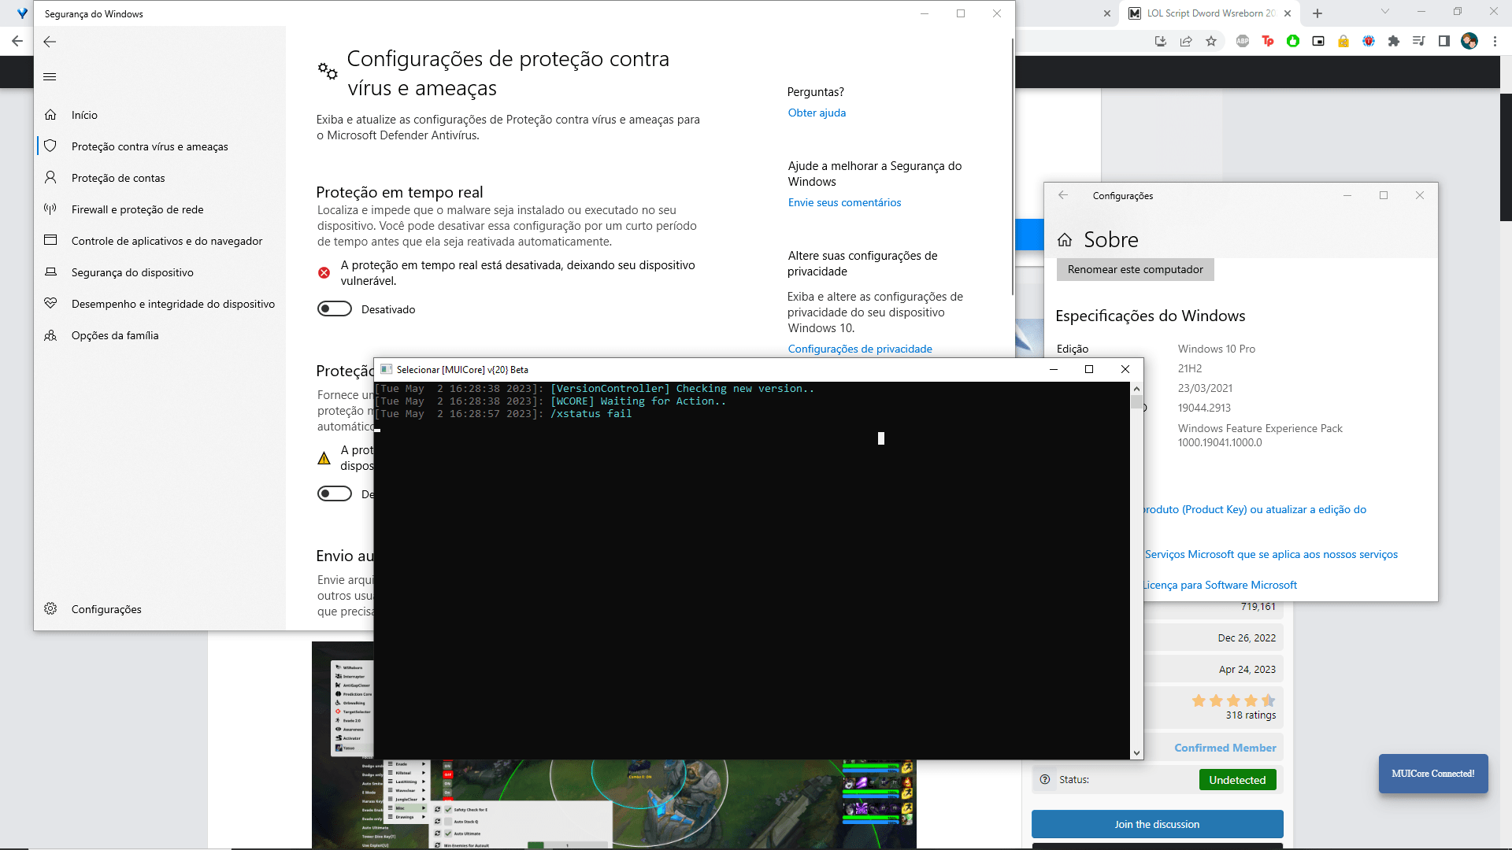Click the shield icon for virus protection
This screenshot has width=1512, height=850.
click(x=50, y=146)
